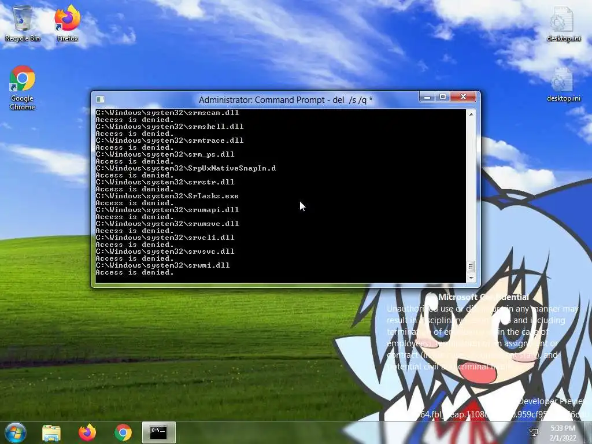
Task: Maximize the Command Prompt window
Action: tap(443, 97)
